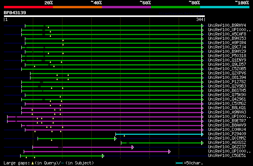Choose the UniRef100_Q42961 subject label

[227, 99]
